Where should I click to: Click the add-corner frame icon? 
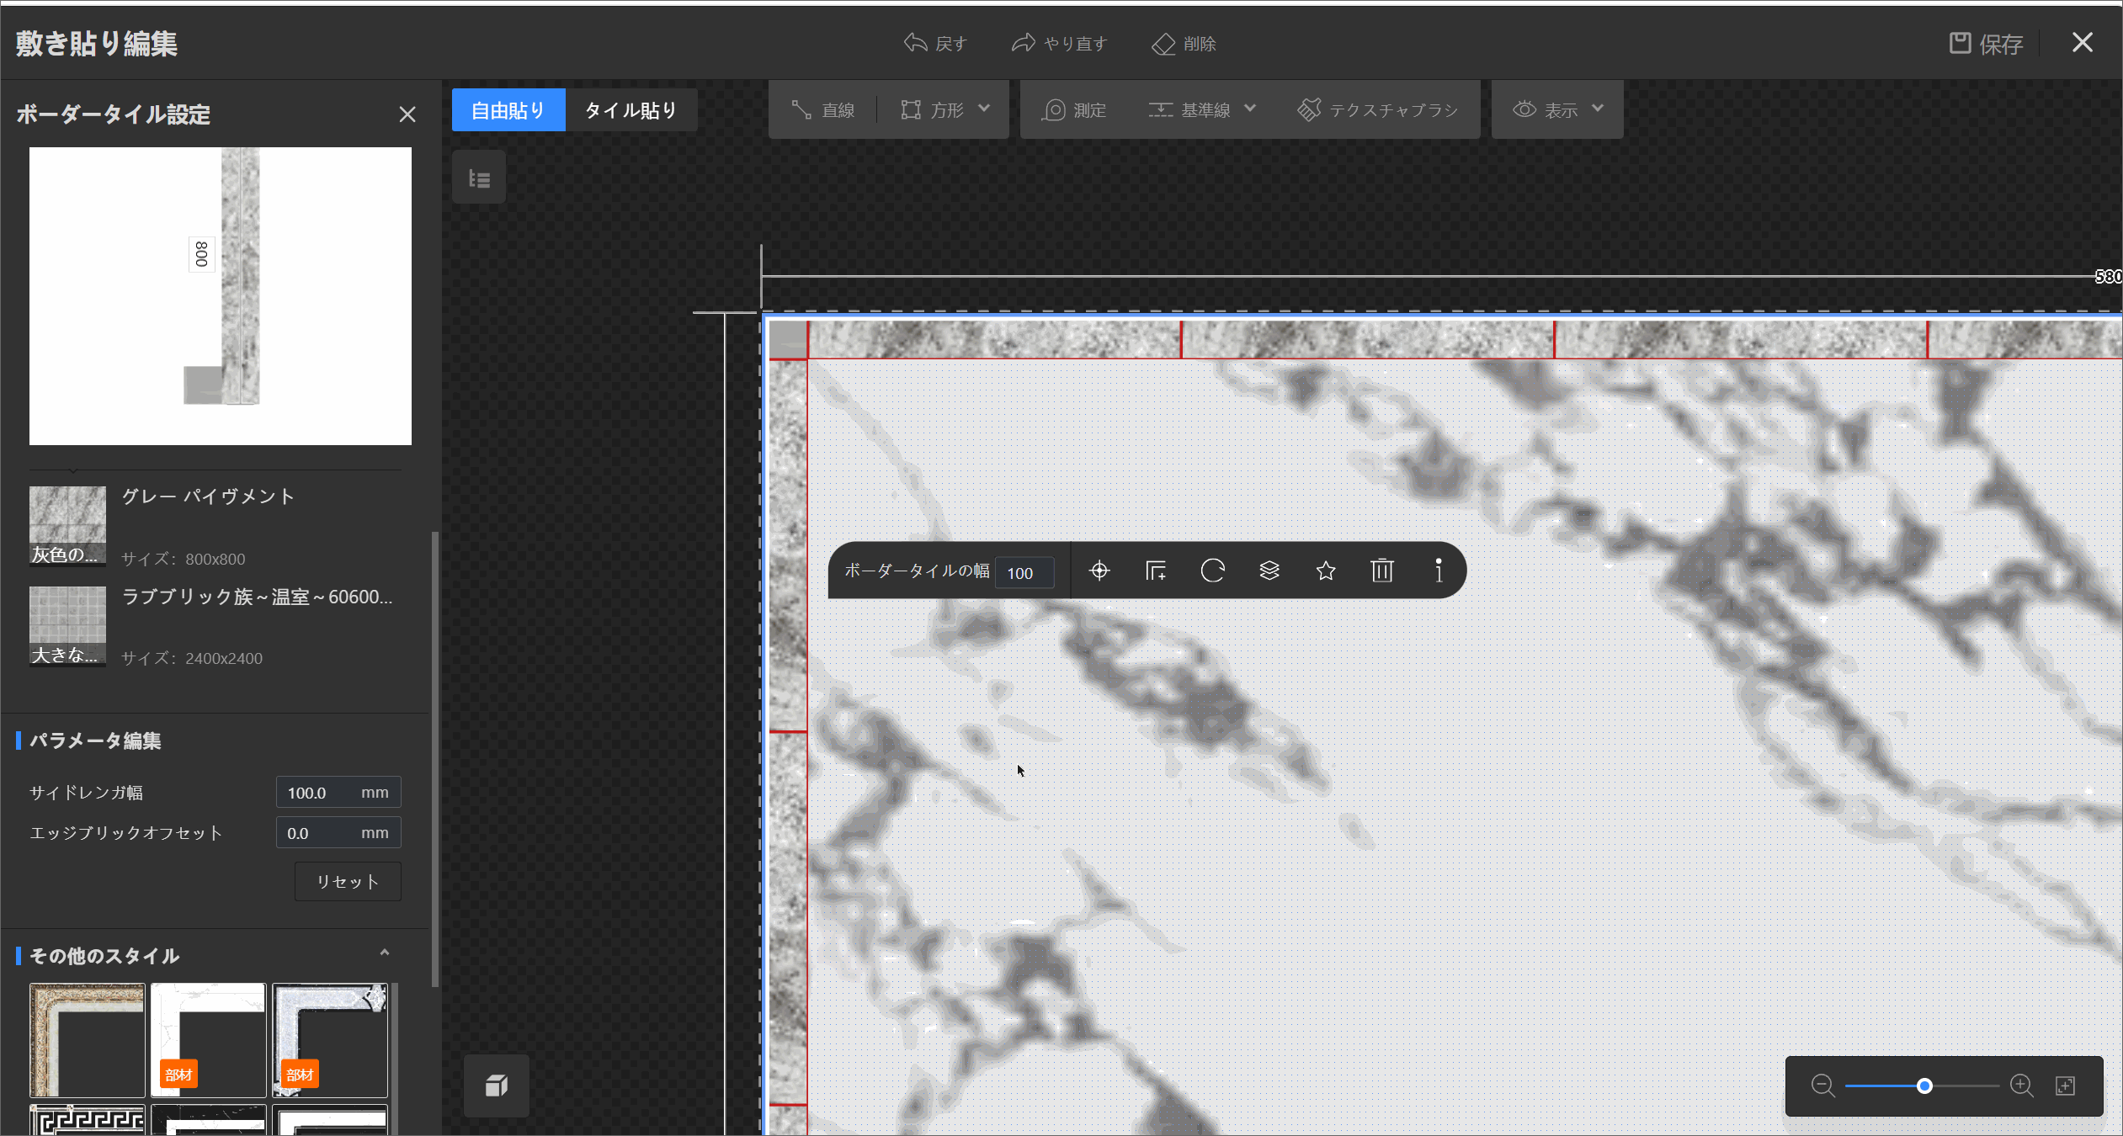[1156, 571]
